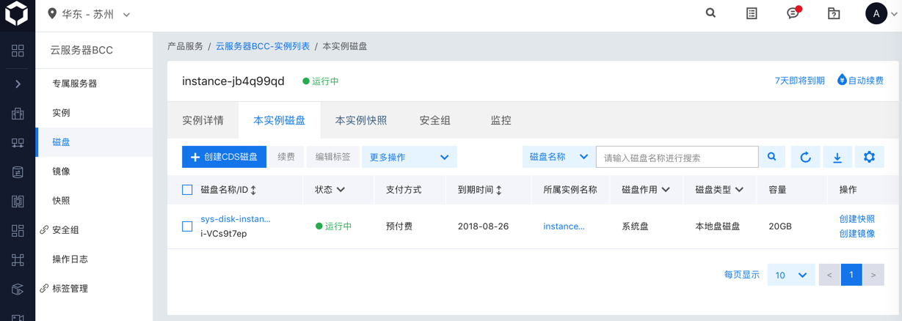This screenshot has width=902, height=321.
Task: Click the disk name search input field
Action: pyautogui.click(x=677, y=157)
